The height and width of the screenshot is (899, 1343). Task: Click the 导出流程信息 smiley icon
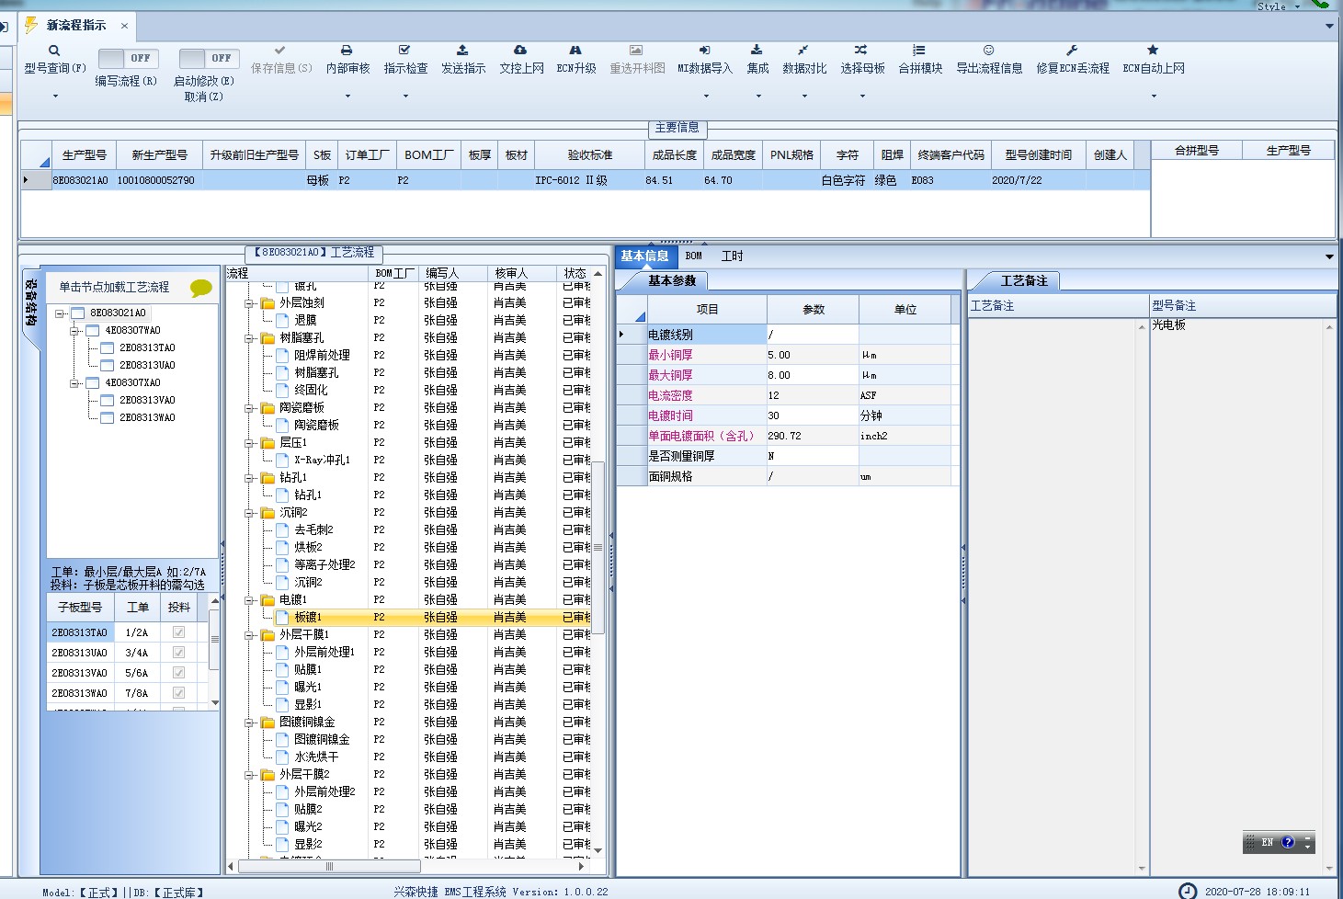tap(988, 50)
